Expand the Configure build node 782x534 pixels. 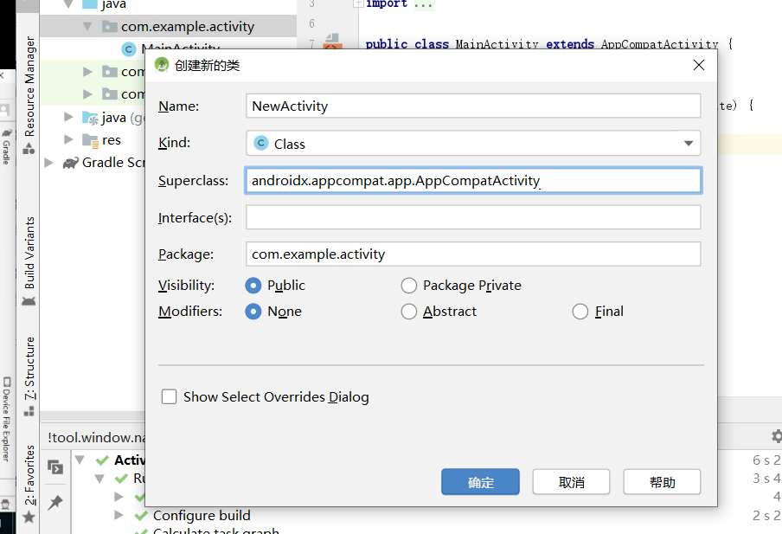pos(119,515)
